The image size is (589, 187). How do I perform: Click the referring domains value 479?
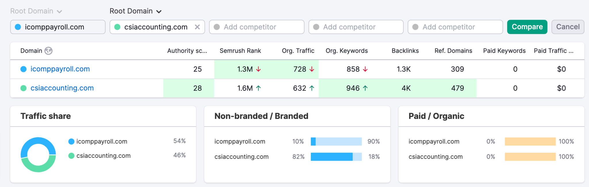pyautogui.click(x=458, y=88)
